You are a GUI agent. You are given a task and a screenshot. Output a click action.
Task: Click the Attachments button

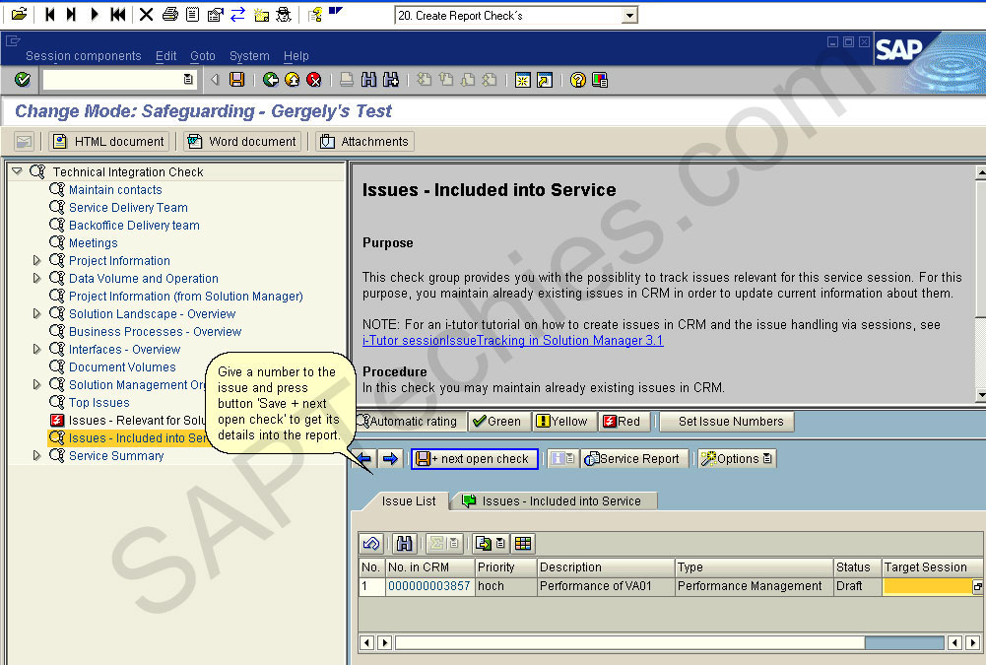tap(364, 142)
